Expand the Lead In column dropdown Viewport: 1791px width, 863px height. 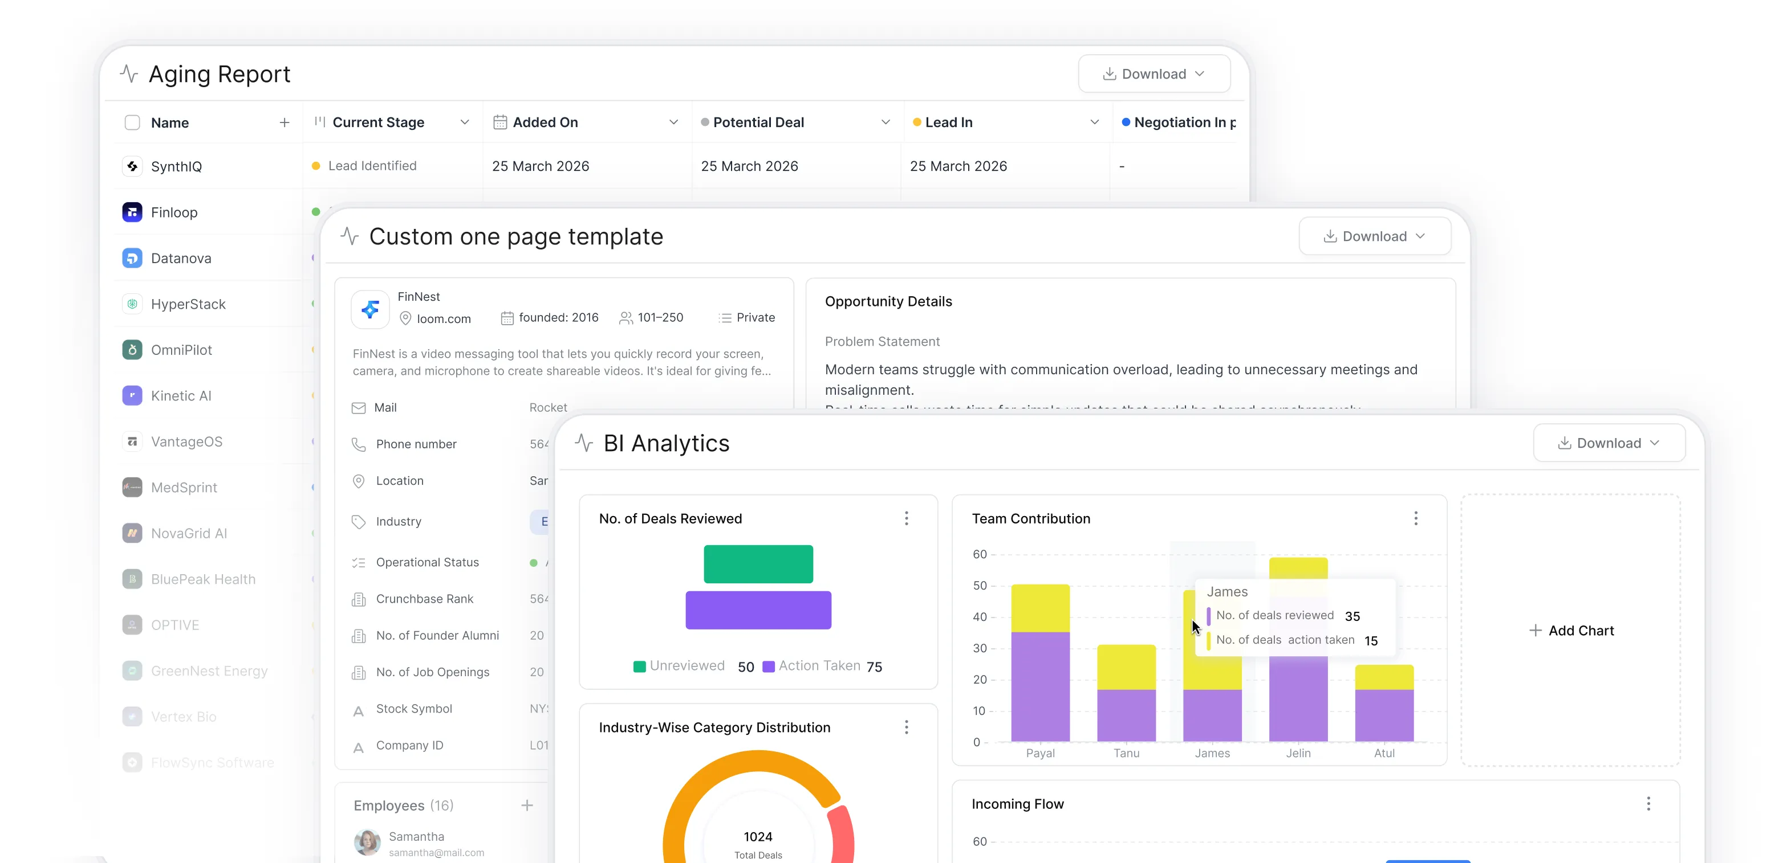point(1095,122)
